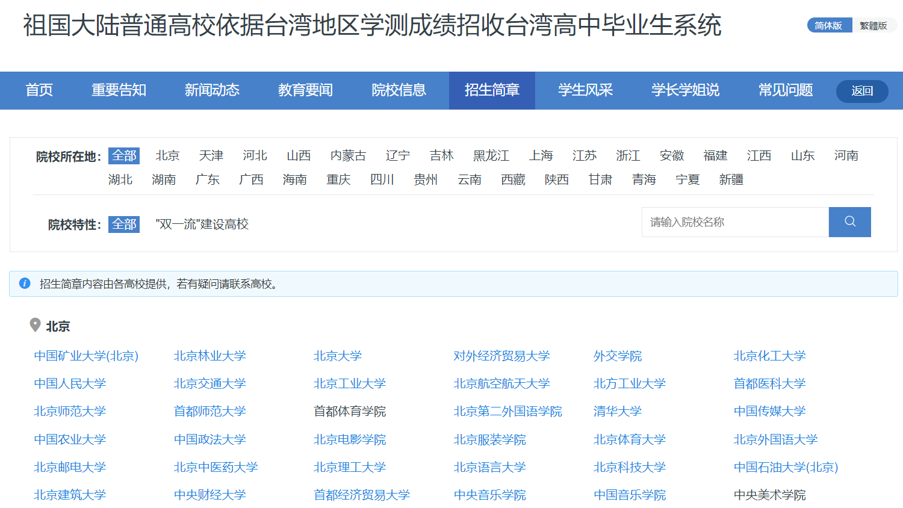The image size is (903, 508).
Task: Open 中国石油大学(北京) link
Action: 786,468
